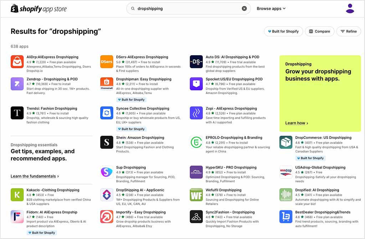Focus the dropshipping search input
The width and height of the screenshot is (365, 239).
click(188, 9)
